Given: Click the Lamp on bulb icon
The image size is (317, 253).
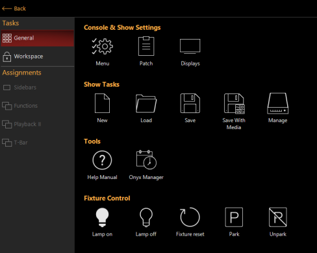Looking at the screenshot, I should 102,217.
